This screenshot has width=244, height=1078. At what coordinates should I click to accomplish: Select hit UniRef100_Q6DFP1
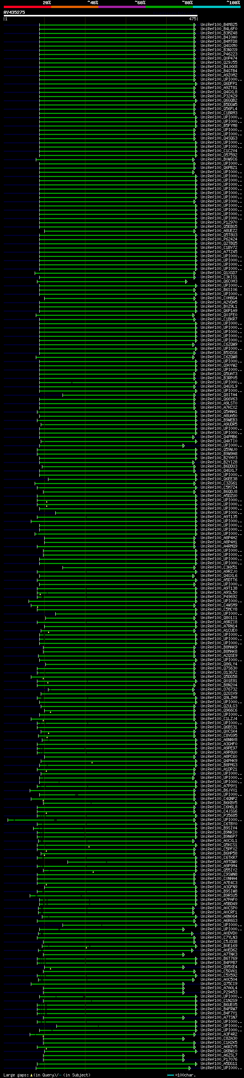pos(219,84)
